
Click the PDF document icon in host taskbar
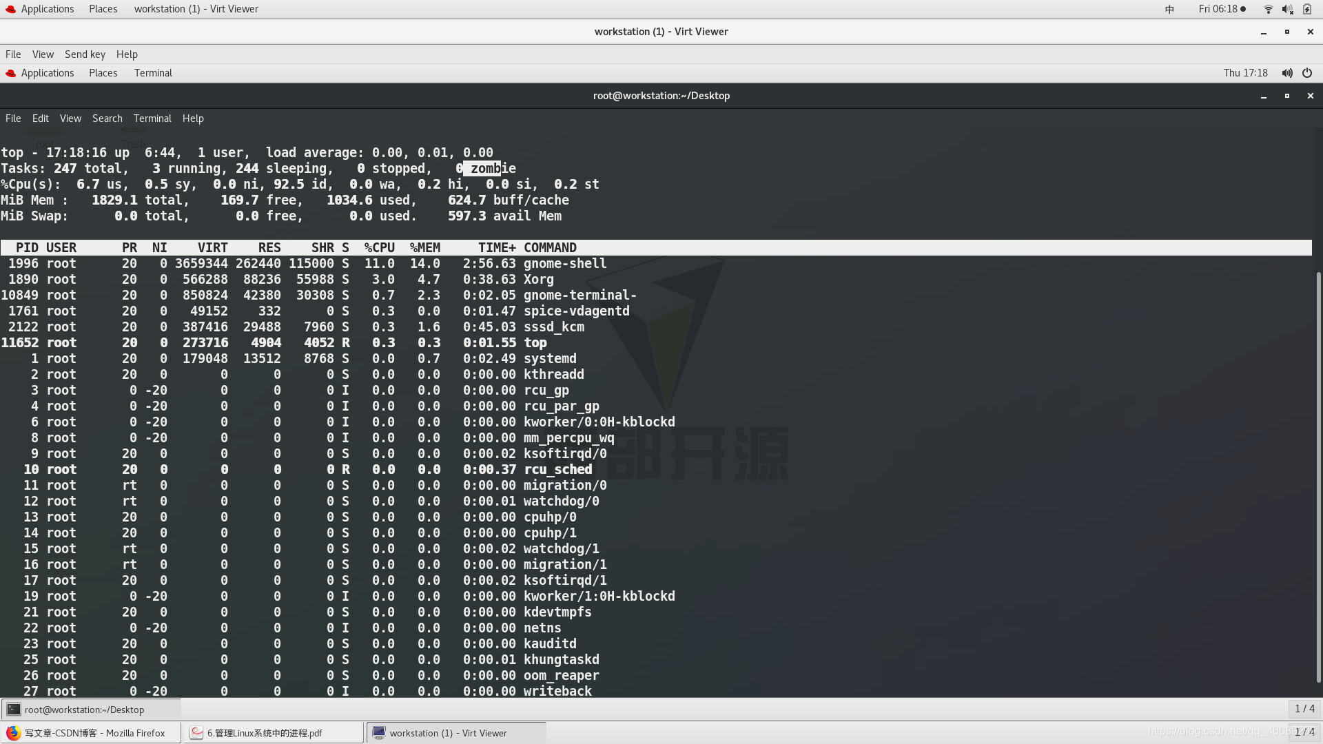[196, 733]
